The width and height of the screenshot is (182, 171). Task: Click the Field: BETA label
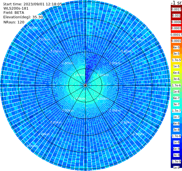click(14, 13)
